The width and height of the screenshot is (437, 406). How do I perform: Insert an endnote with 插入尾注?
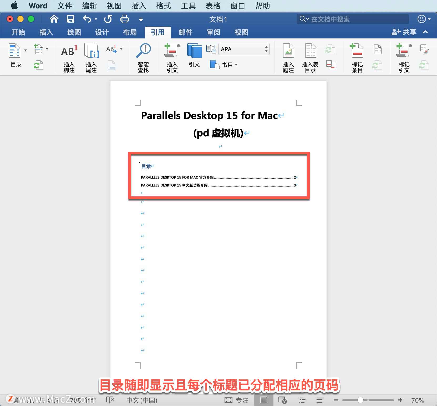pos(91,58)
